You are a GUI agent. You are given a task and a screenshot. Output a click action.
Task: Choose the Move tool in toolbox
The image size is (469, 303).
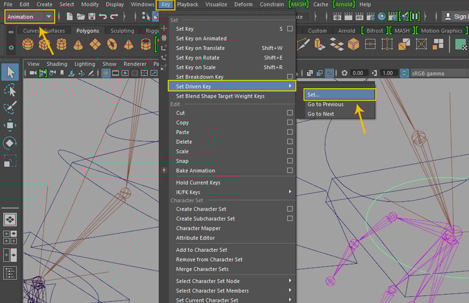click(x=10, y=126)
